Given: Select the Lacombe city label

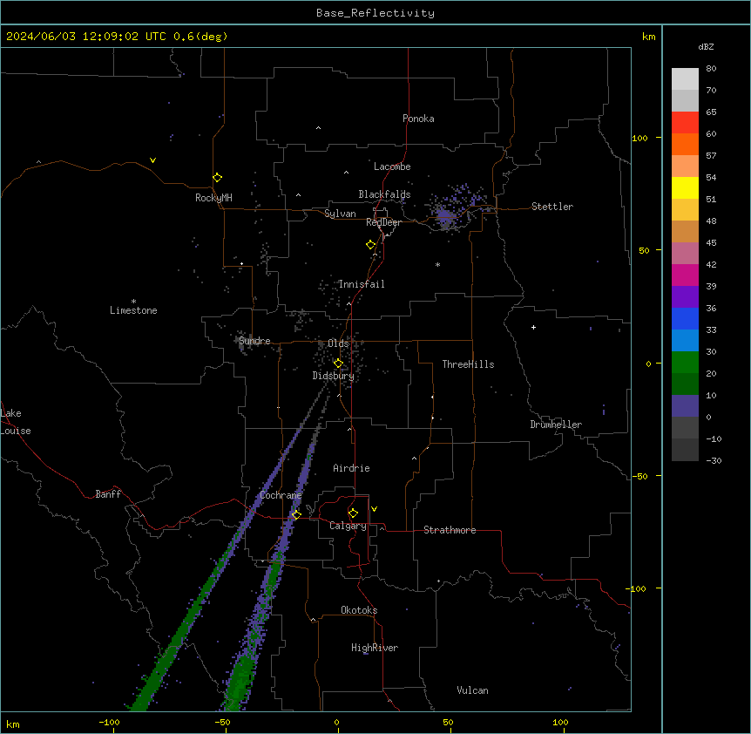Looking at the screenshot, I should click(392, 167).
